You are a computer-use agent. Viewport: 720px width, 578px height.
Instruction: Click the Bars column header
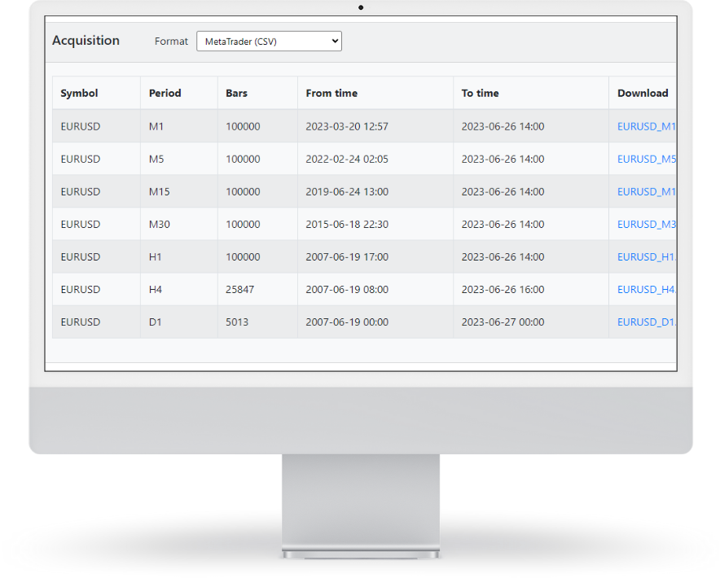[236, 93]
